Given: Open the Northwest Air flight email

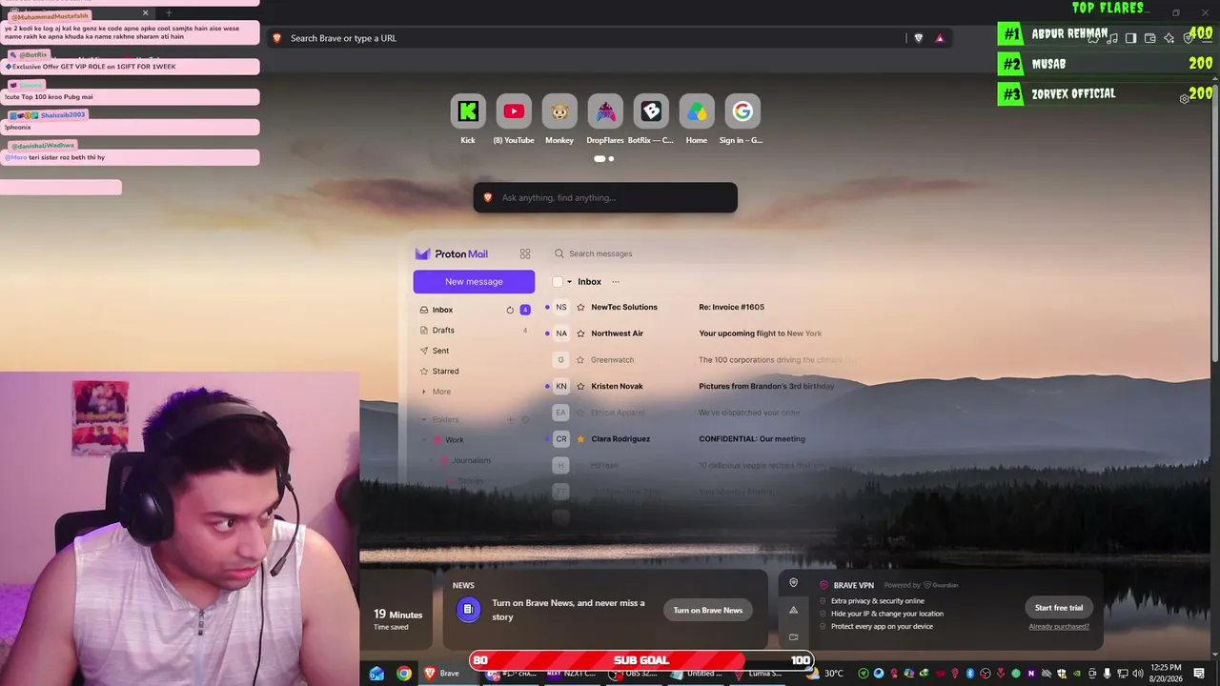Looking at the screenshot, I should 698,333.
